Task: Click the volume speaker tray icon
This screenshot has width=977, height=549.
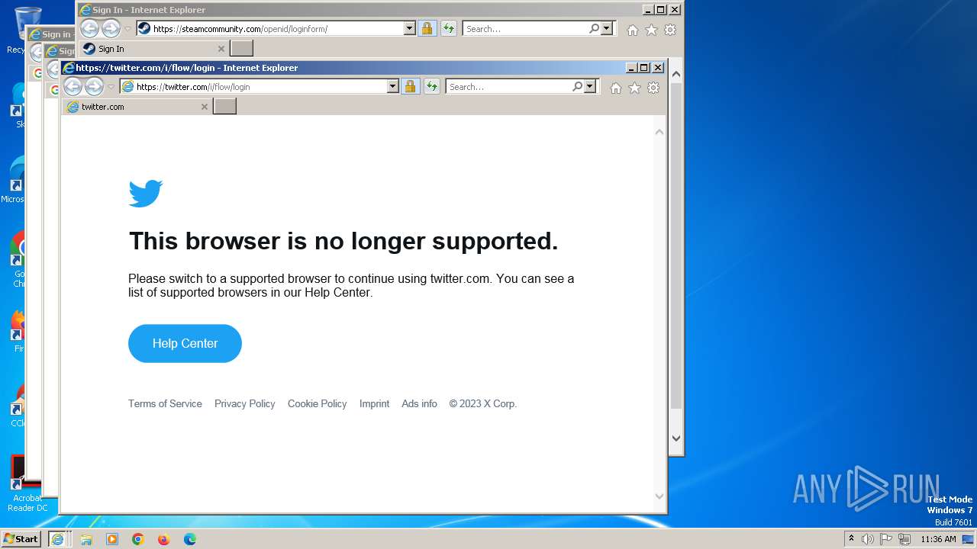Action: tap(868, 539)
